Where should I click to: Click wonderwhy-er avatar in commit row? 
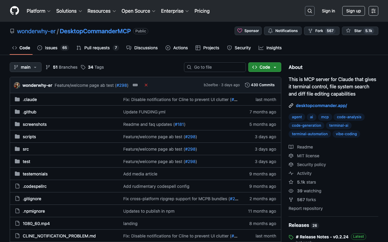[17, 85]
